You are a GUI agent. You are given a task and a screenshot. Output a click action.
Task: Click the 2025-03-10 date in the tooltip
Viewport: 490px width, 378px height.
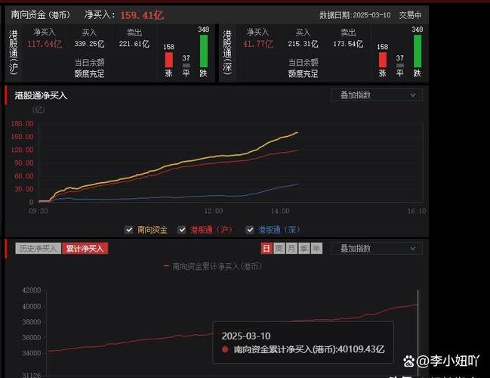coord(246,336)
